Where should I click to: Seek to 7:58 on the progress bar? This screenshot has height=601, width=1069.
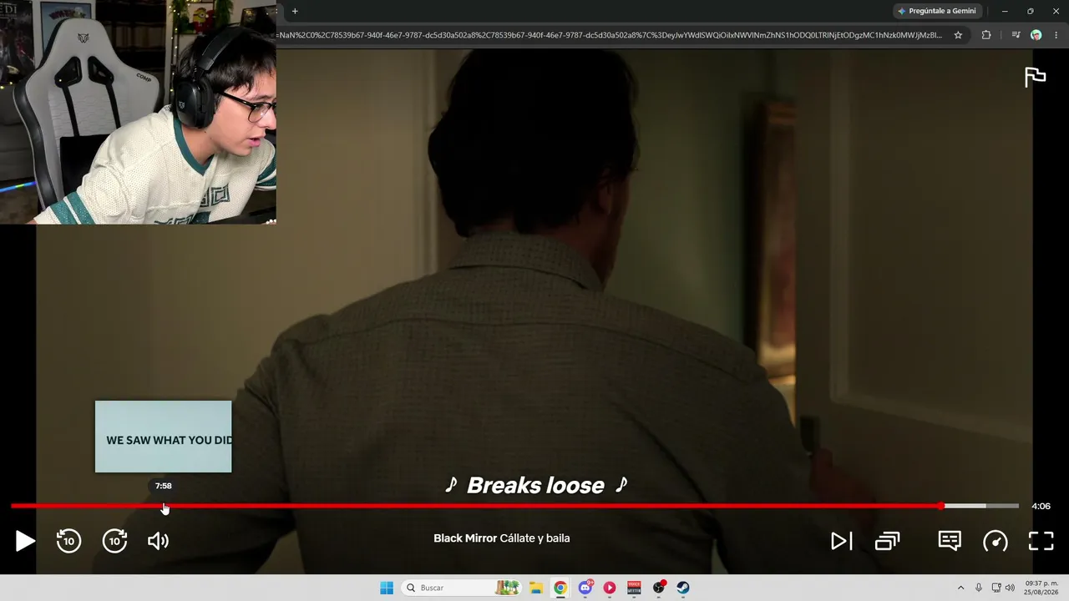coord(164,506)
